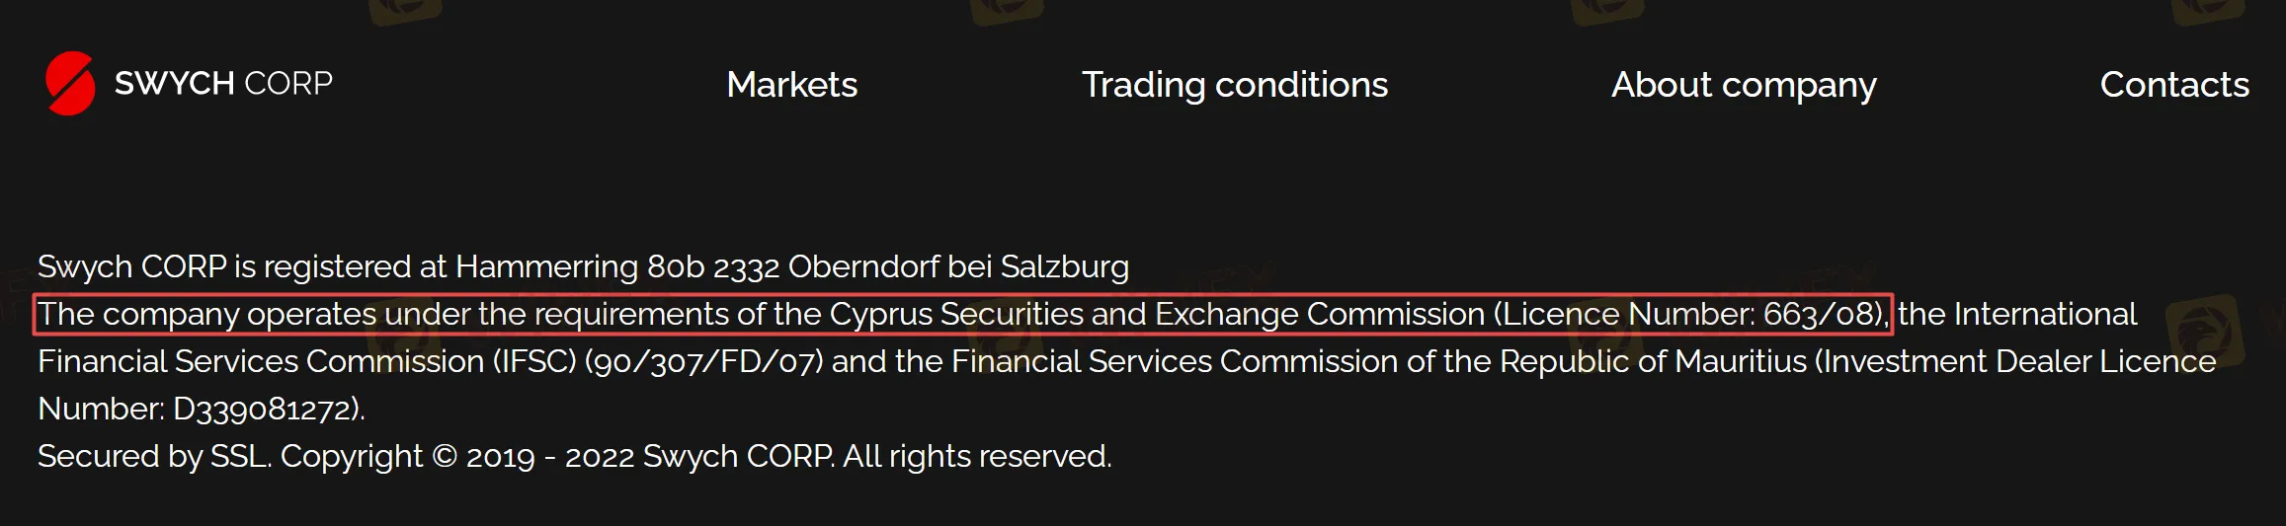The image size is (2286, 526).
Task: Open the Markets menu item
Action: click(x=791, y=85)
